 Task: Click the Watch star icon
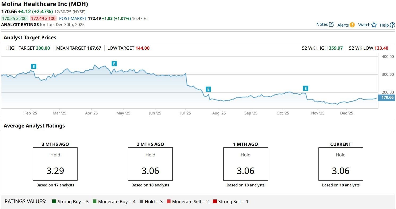click(374, 25)
